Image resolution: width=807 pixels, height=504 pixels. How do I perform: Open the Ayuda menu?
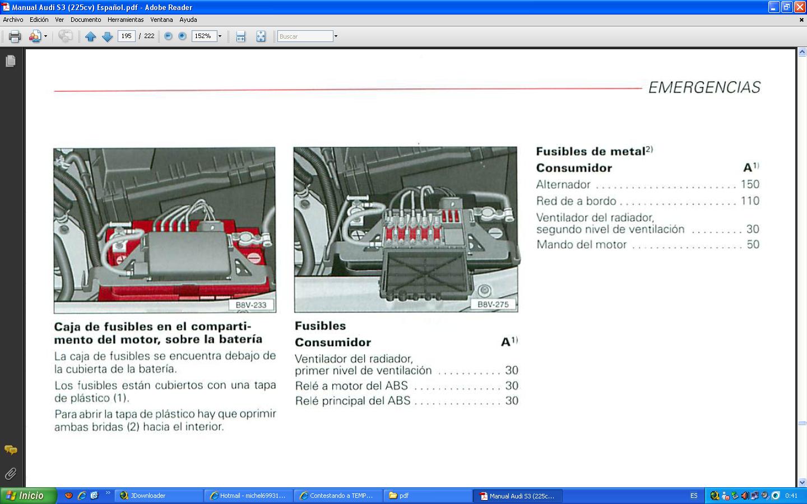click(188, 20)
